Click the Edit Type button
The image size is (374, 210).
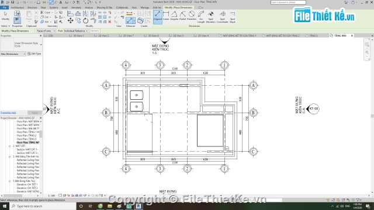(x=34, y=54)
